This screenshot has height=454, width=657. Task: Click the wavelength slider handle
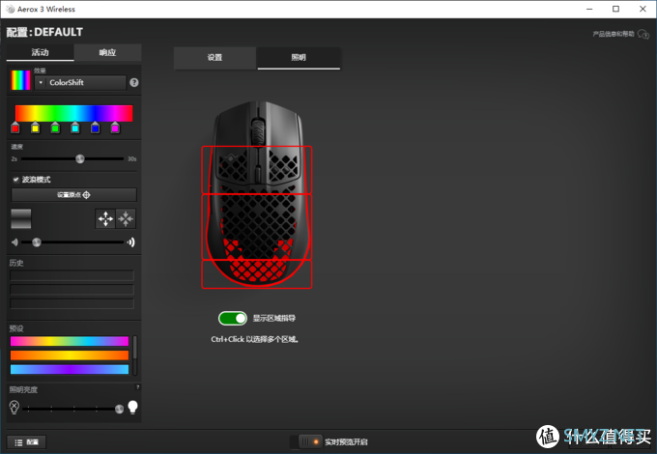[37, 242]
